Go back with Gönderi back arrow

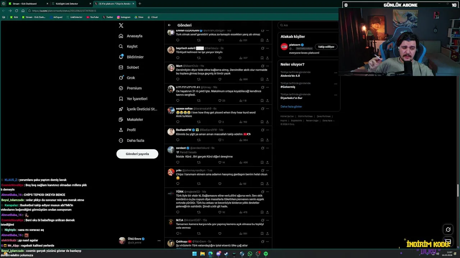pyautogui.click(x=169, y=25)
